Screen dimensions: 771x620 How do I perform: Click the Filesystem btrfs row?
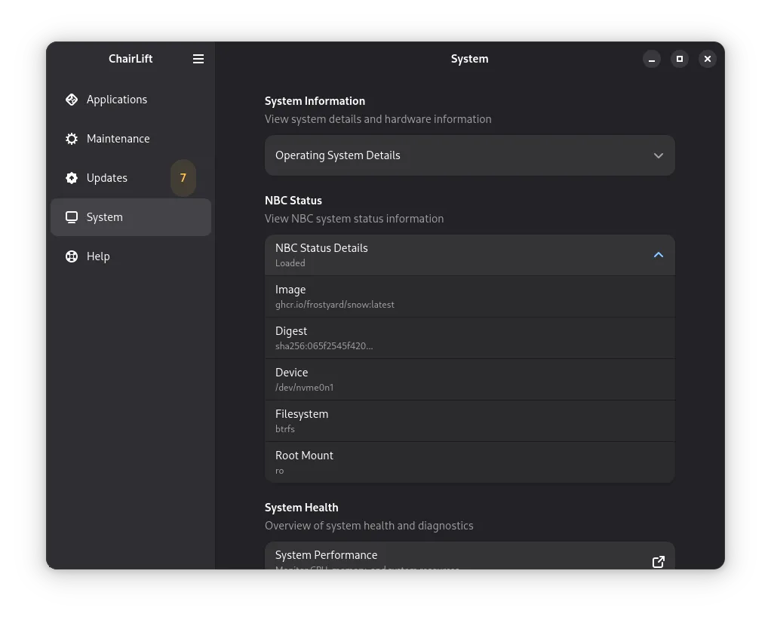tap(469, 421)
